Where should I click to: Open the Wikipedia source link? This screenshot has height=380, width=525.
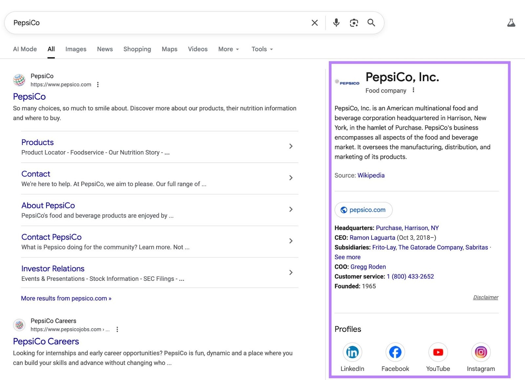click(x=371, y=175)
